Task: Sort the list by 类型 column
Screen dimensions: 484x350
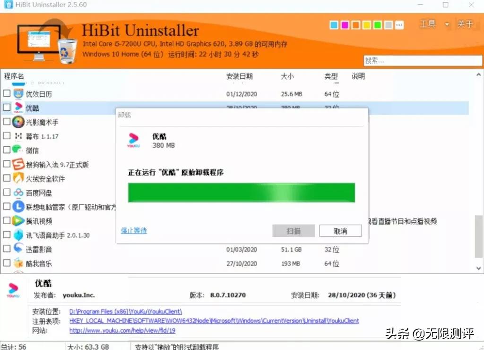Action: coord(331,76)
